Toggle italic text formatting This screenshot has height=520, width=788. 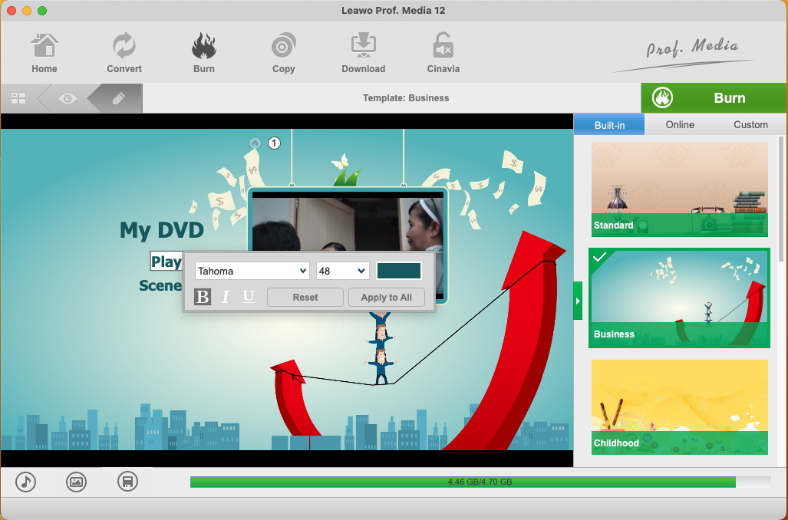pos(226,297)
